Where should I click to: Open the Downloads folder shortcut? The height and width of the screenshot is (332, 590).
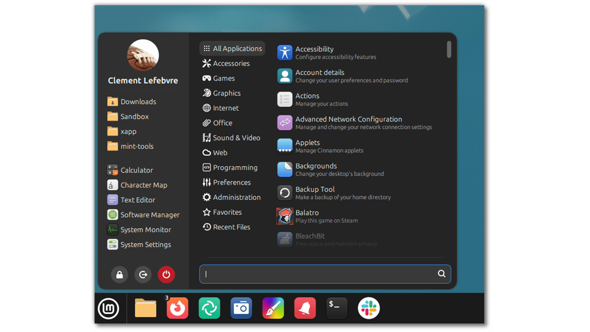pos(132,102)
